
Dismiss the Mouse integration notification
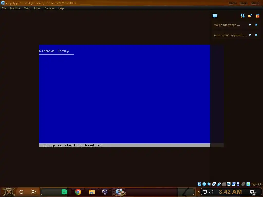256,25
